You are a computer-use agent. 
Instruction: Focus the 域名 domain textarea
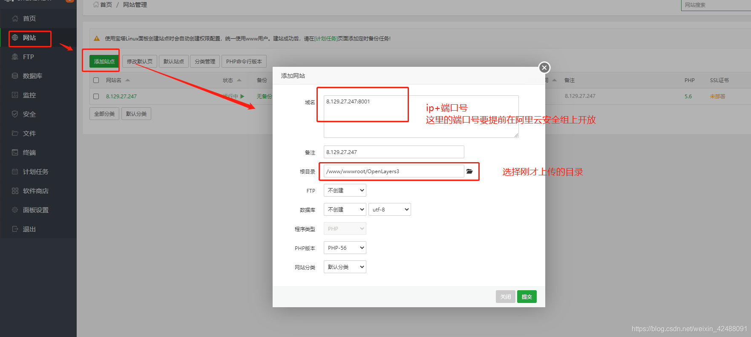[x=421, y=117]
